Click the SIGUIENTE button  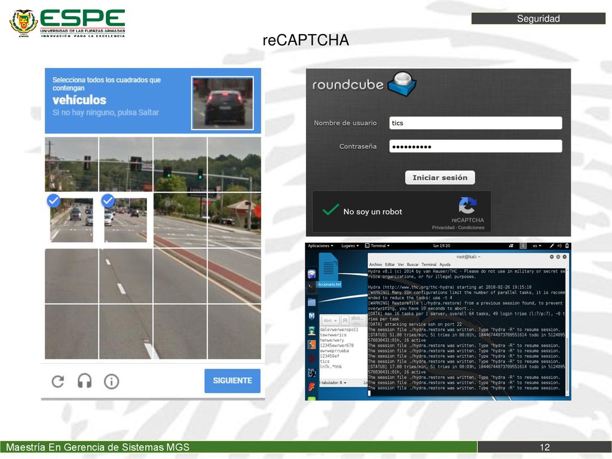tap(232, 381)
